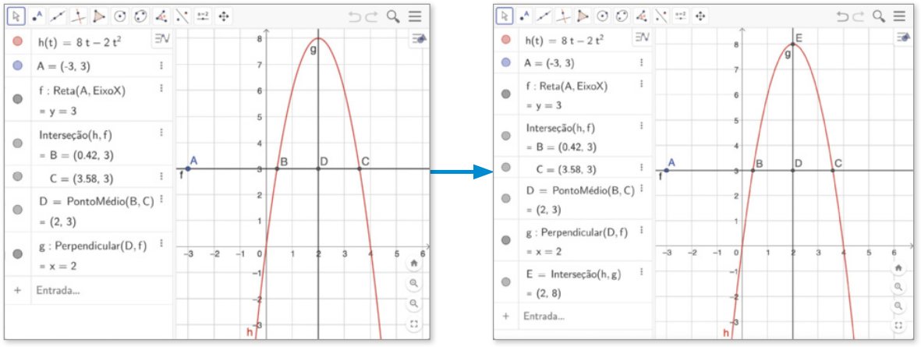921x347 pixels.
Task: Toggle visibility of h(t) in left window
Action: click(x=18, y=41)
